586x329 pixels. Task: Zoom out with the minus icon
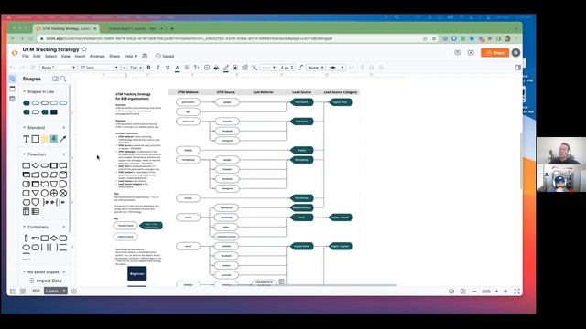click(474, 292)
